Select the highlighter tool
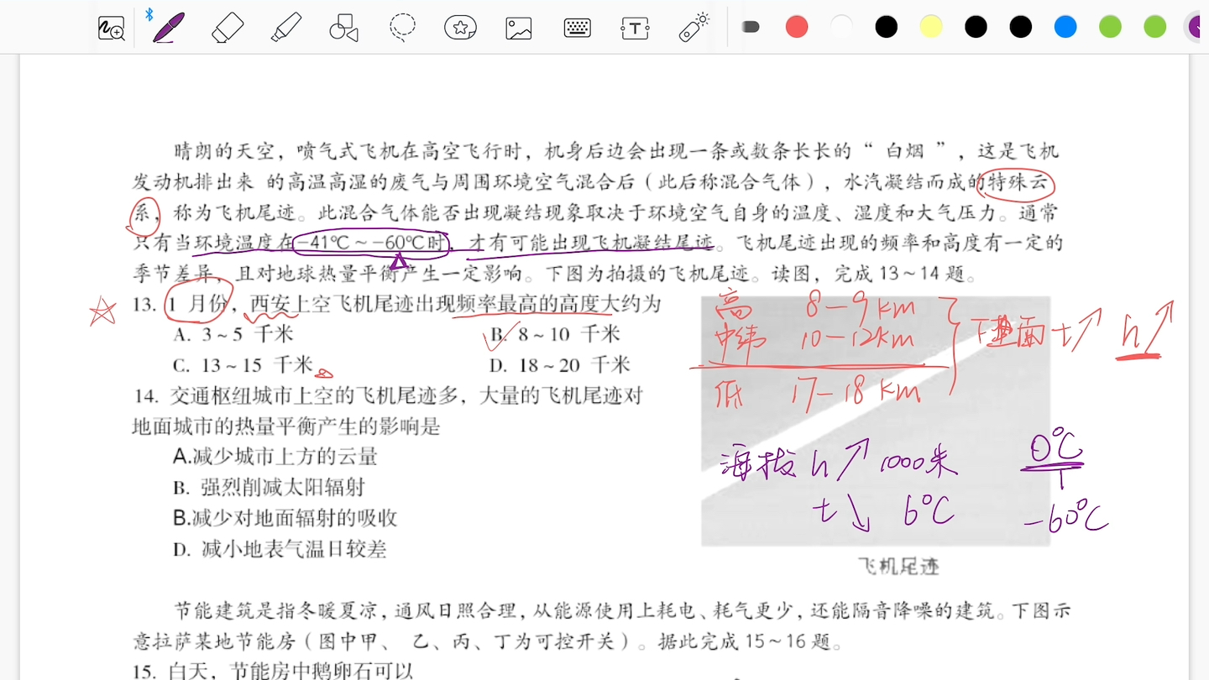Image resolution: width=1209 pixels, height=680 pixels. 286,28
